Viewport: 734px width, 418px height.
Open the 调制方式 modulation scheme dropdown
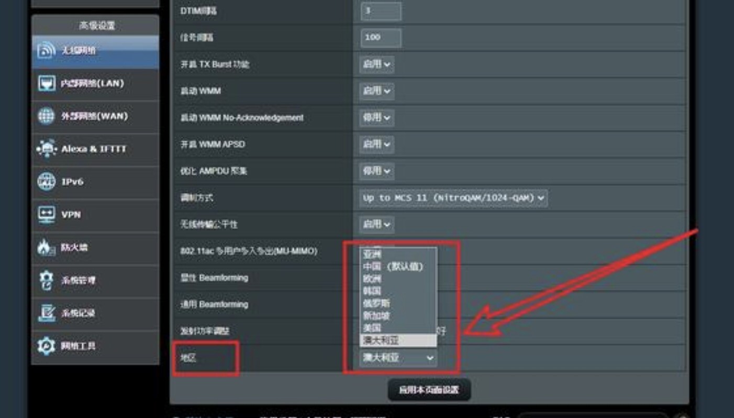click(453, 198)
